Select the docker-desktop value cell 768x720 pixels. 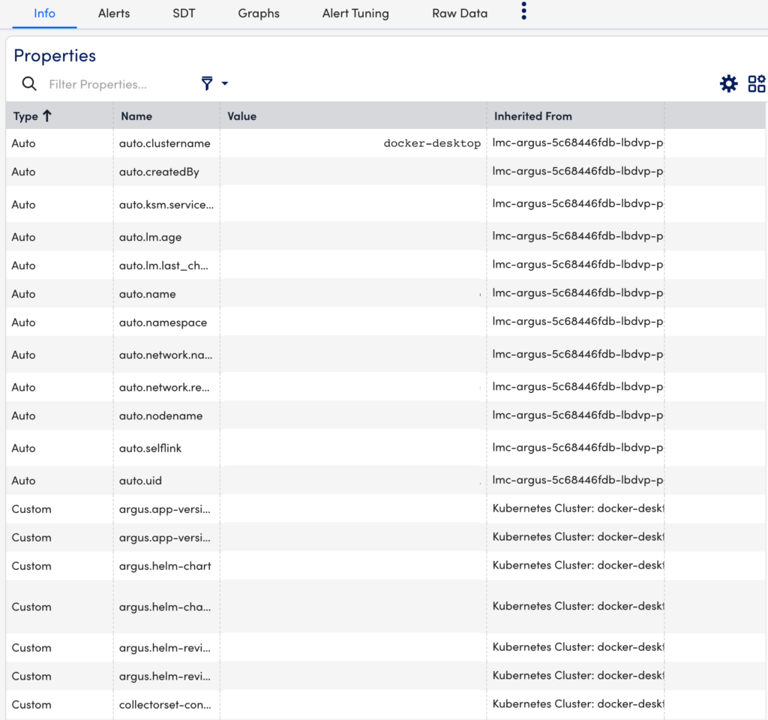(x=432, y=142)
